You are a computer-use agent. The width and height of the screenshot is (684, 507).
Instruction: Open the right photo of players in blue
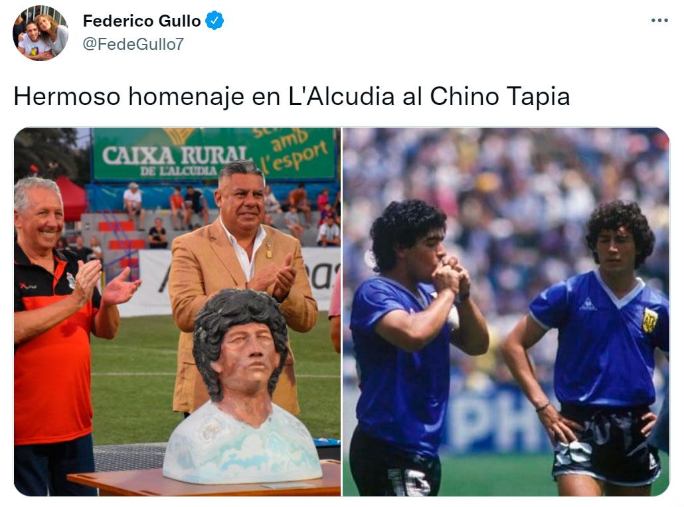coord(506,312)
